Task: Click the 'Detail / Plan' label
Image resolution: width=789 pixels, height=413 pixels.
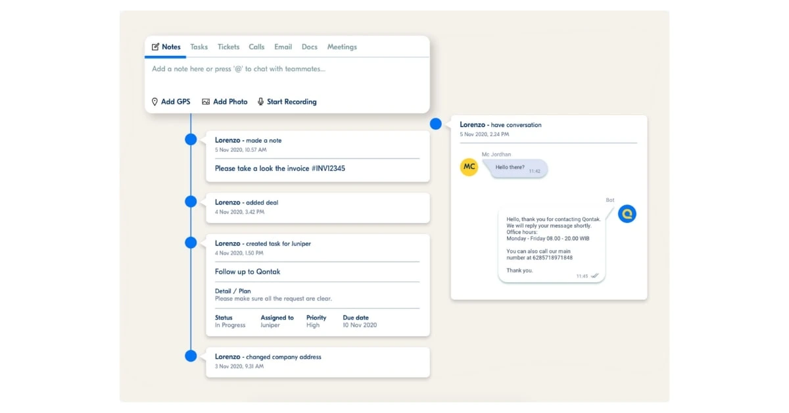Action: 233,291
